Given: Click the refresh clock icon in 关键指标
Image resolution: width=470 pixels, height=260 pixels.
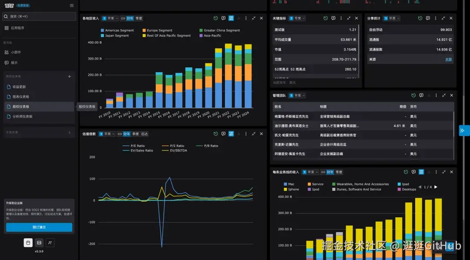Looking at the screenshot, I should 326,18.
